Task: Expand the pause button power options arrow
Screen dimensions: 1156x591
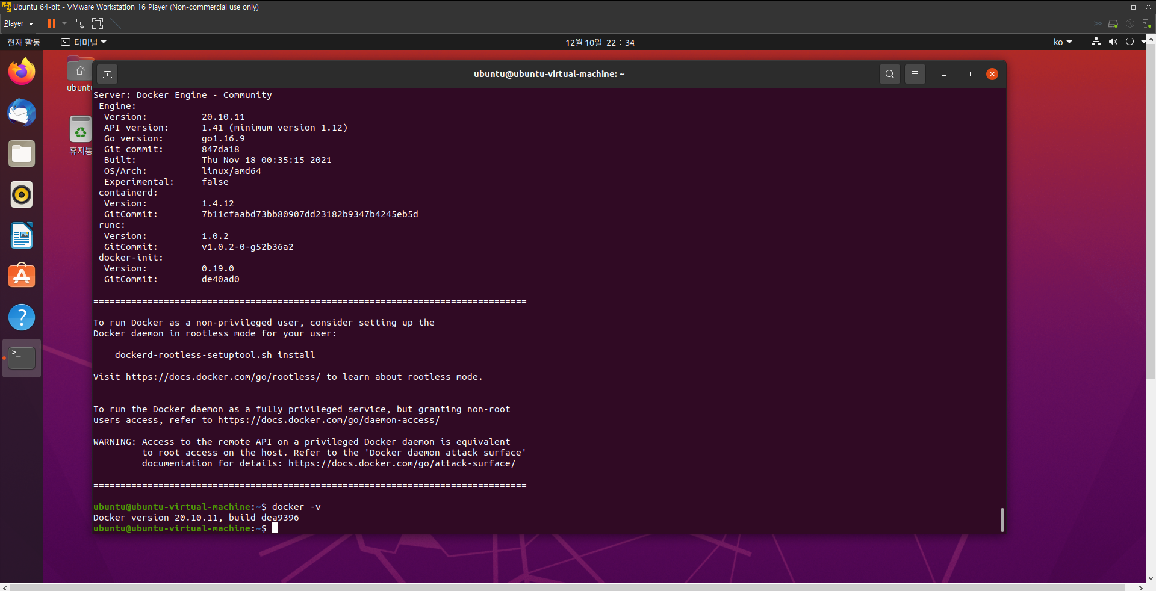Action: coord(64,23)
